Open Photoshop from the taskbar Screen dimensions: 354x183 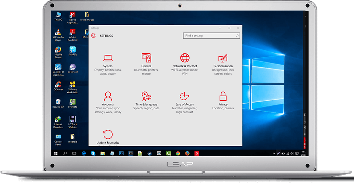tap(122, 153)
